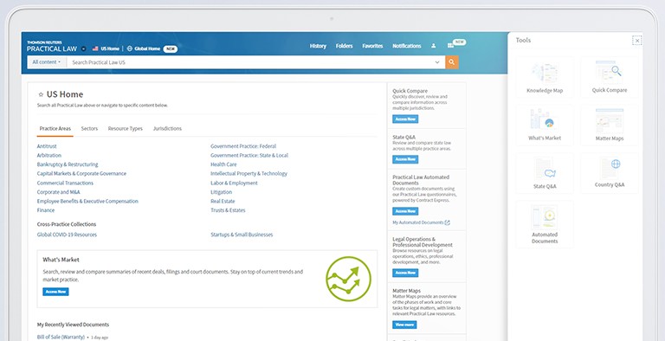The height and width of the screenshot is (341, 665).
Task: Expand the All content dropdown
Action: [x=46, y=62]
